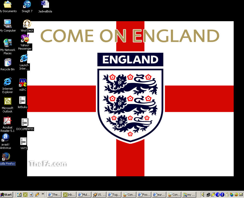The height and width of the screenshot is (198, 244).
Task: Click the avast! blue "i" tray icon
Action: (222, 195)
